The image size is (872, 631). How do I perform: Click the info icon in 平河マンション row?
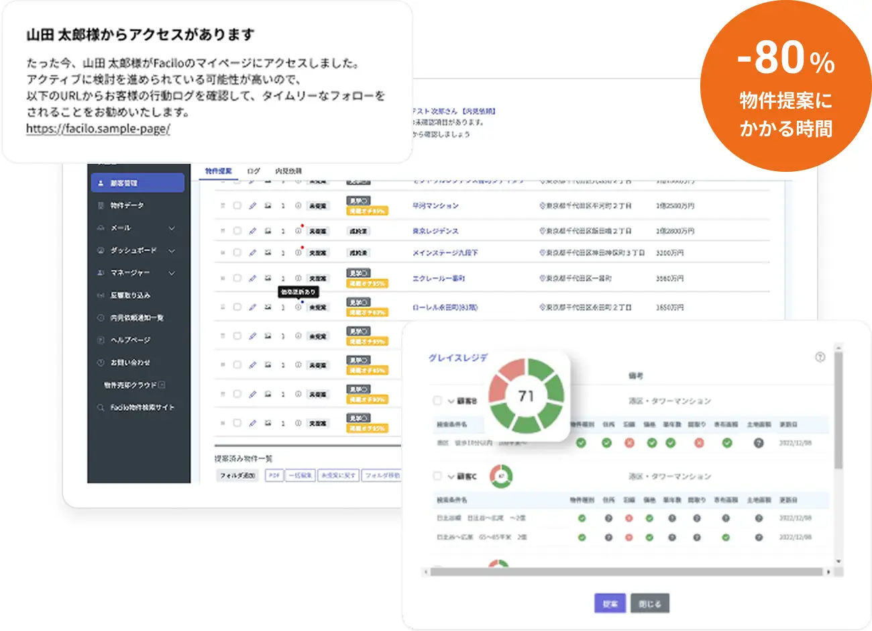(298, 206)
